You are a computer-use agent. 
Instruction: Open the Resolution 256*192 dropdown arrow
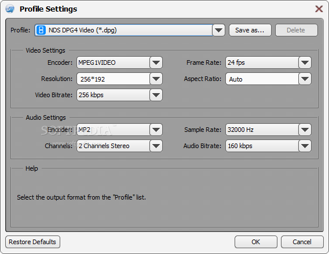(x=156, y=79)
